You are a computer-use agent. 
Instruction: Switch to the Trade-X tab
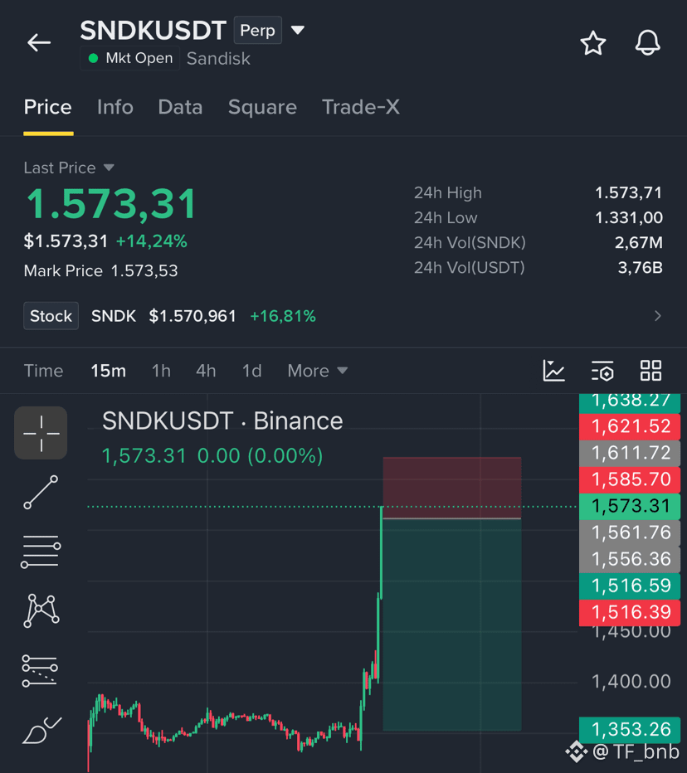pyautogui.click(x=361, y=107)
